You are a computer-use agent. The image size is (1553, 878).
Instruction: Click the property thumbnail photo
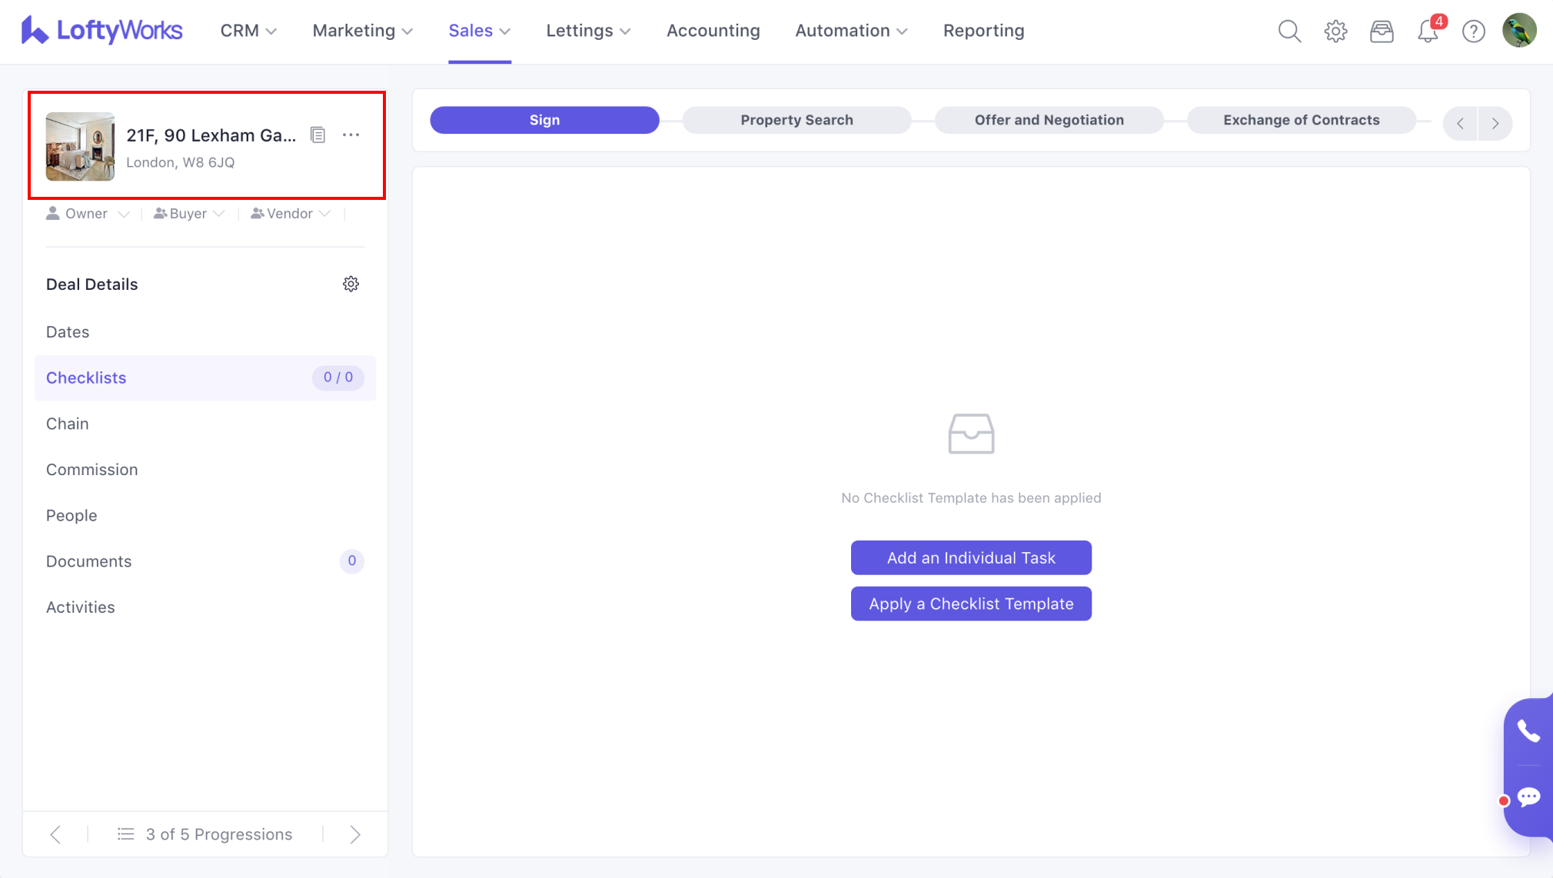[80, 147]
